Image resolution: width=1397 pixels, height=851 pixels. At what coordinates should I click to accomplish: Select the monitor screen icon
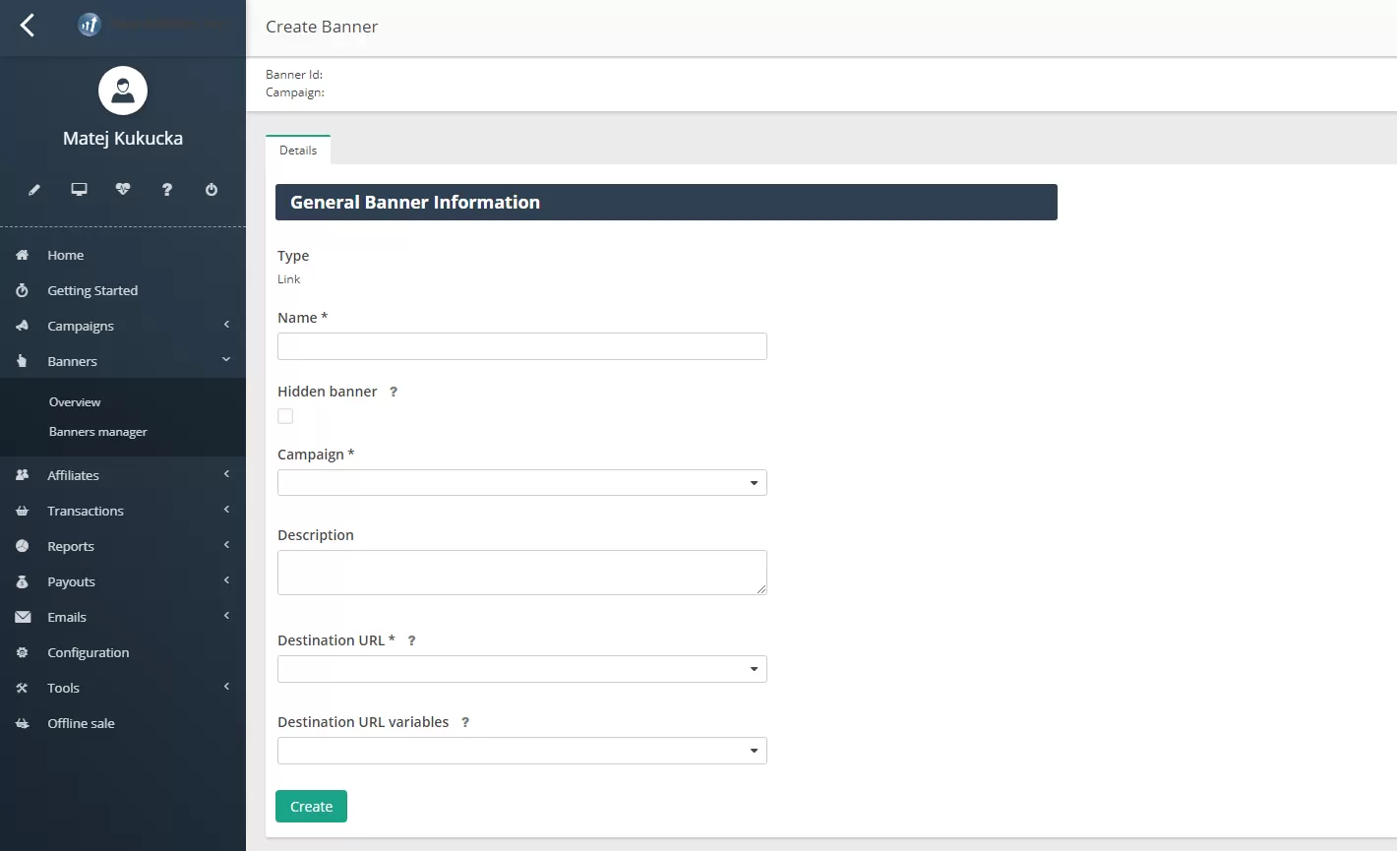click(x=79, y=189)
